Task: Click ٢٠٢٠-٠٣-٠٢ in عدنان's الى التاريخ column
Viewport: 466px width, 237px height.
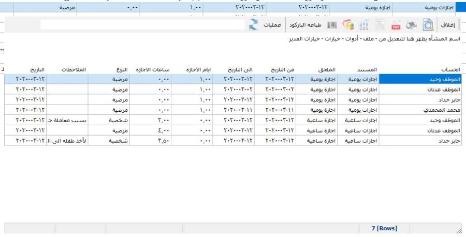Action: tap(234, 90)
